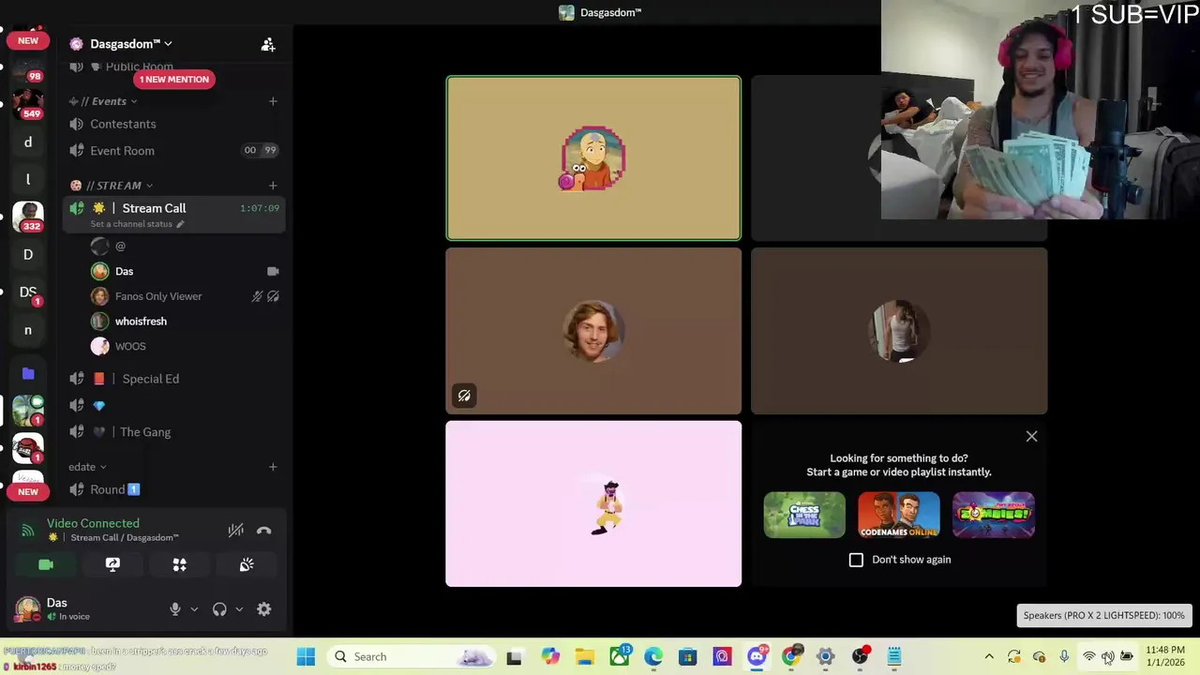
Task: Add a channel to STREAM category
Action: click(x=273, y=186)
